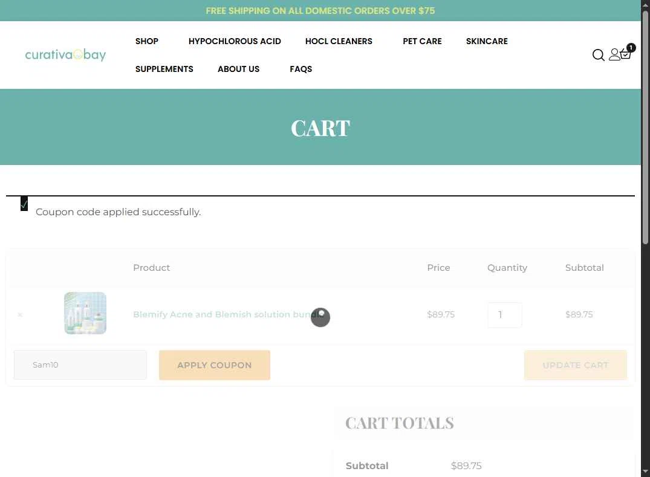The image size is (650, 477).
Task: Open the SUPPLEMENTS menu
Action: pos(164,69)
